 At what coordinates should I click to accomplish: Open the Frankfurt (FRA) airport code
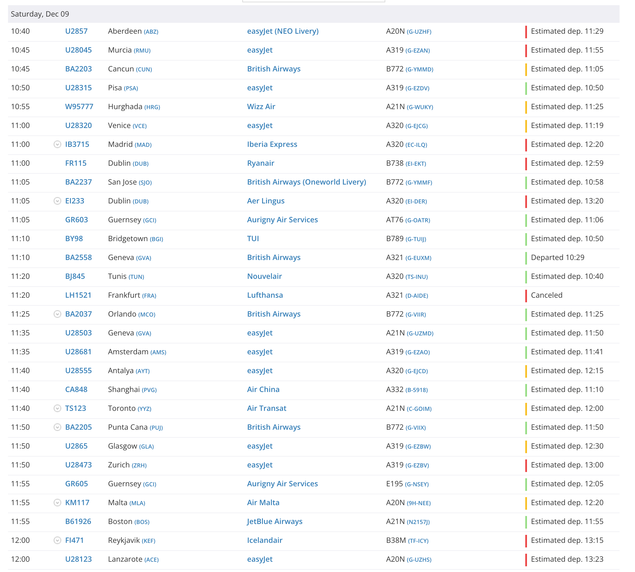149,296
